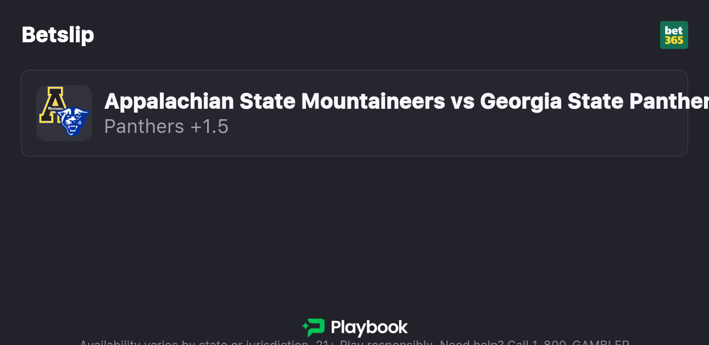Click 'Appalachian State Mountaineers' in the title

pyautogui.click(x=275, y=101)
